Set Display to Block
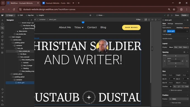Viewport: 190px width, 107px height. [171, 47]
